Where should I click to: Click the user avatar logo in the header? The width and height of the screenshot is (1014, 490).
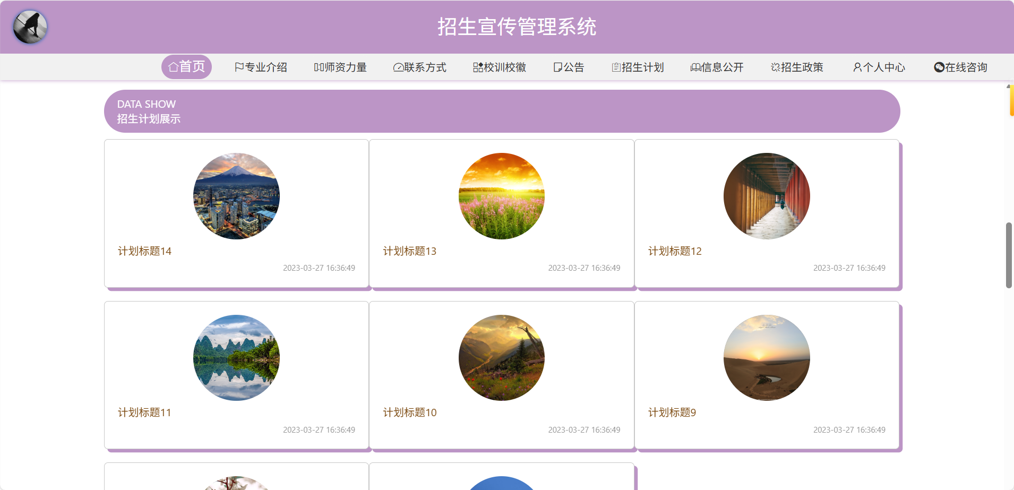[x=30, y=27]
